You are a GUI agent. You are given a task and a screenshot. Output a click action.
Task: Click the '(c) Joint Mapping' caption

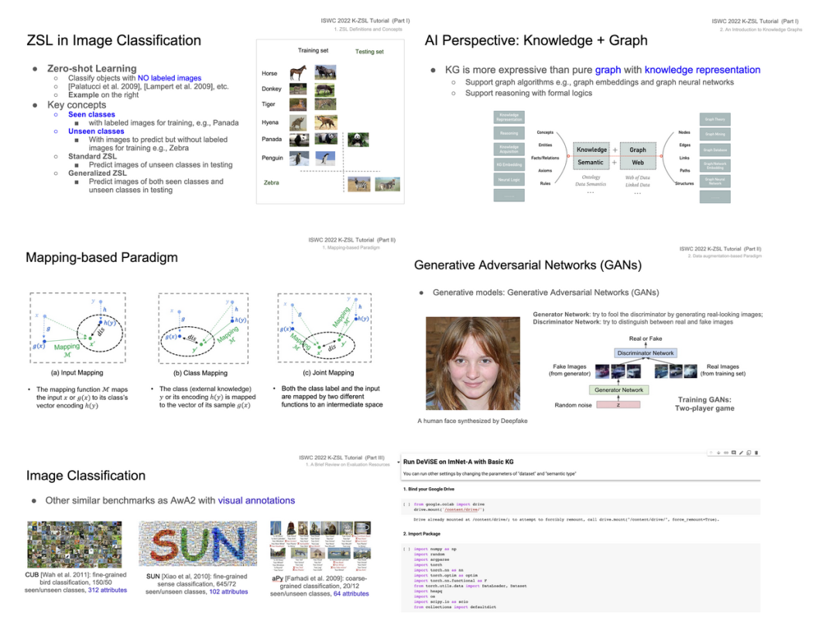click(328, 373)
